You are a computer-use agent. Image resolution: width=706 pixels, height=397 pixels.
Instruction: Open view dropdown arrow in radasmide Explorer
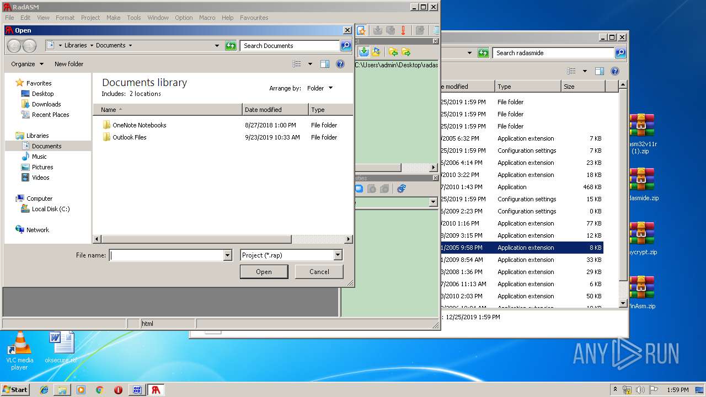coord(585,71)
